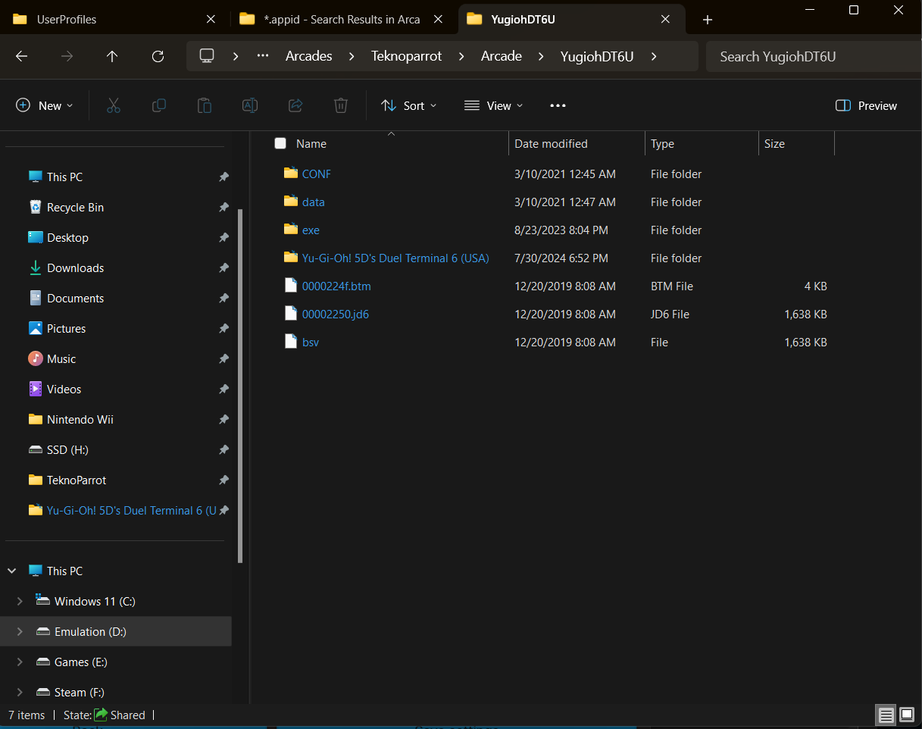The image size is (922, 729).
Task: Switch to Large icons view layout
Action: click(x=906, y=715)
